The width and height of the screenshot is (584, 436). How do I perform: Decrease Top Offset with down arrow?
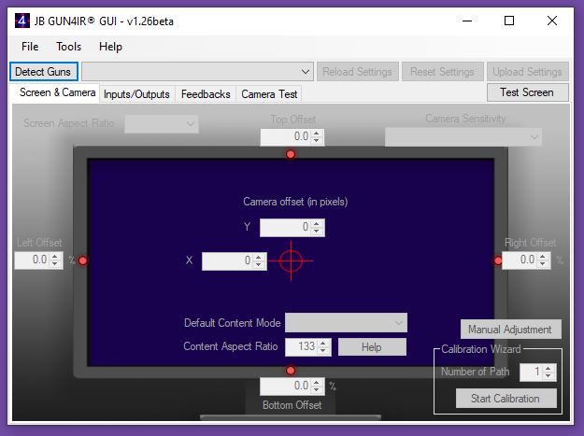pyautogui.click(x=317, y=141)
